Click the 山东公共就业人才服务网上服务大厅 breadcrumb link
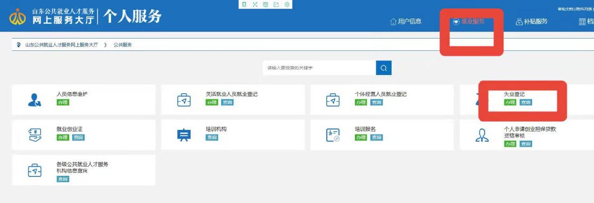The image size is (594, 203). click(61, 45)
